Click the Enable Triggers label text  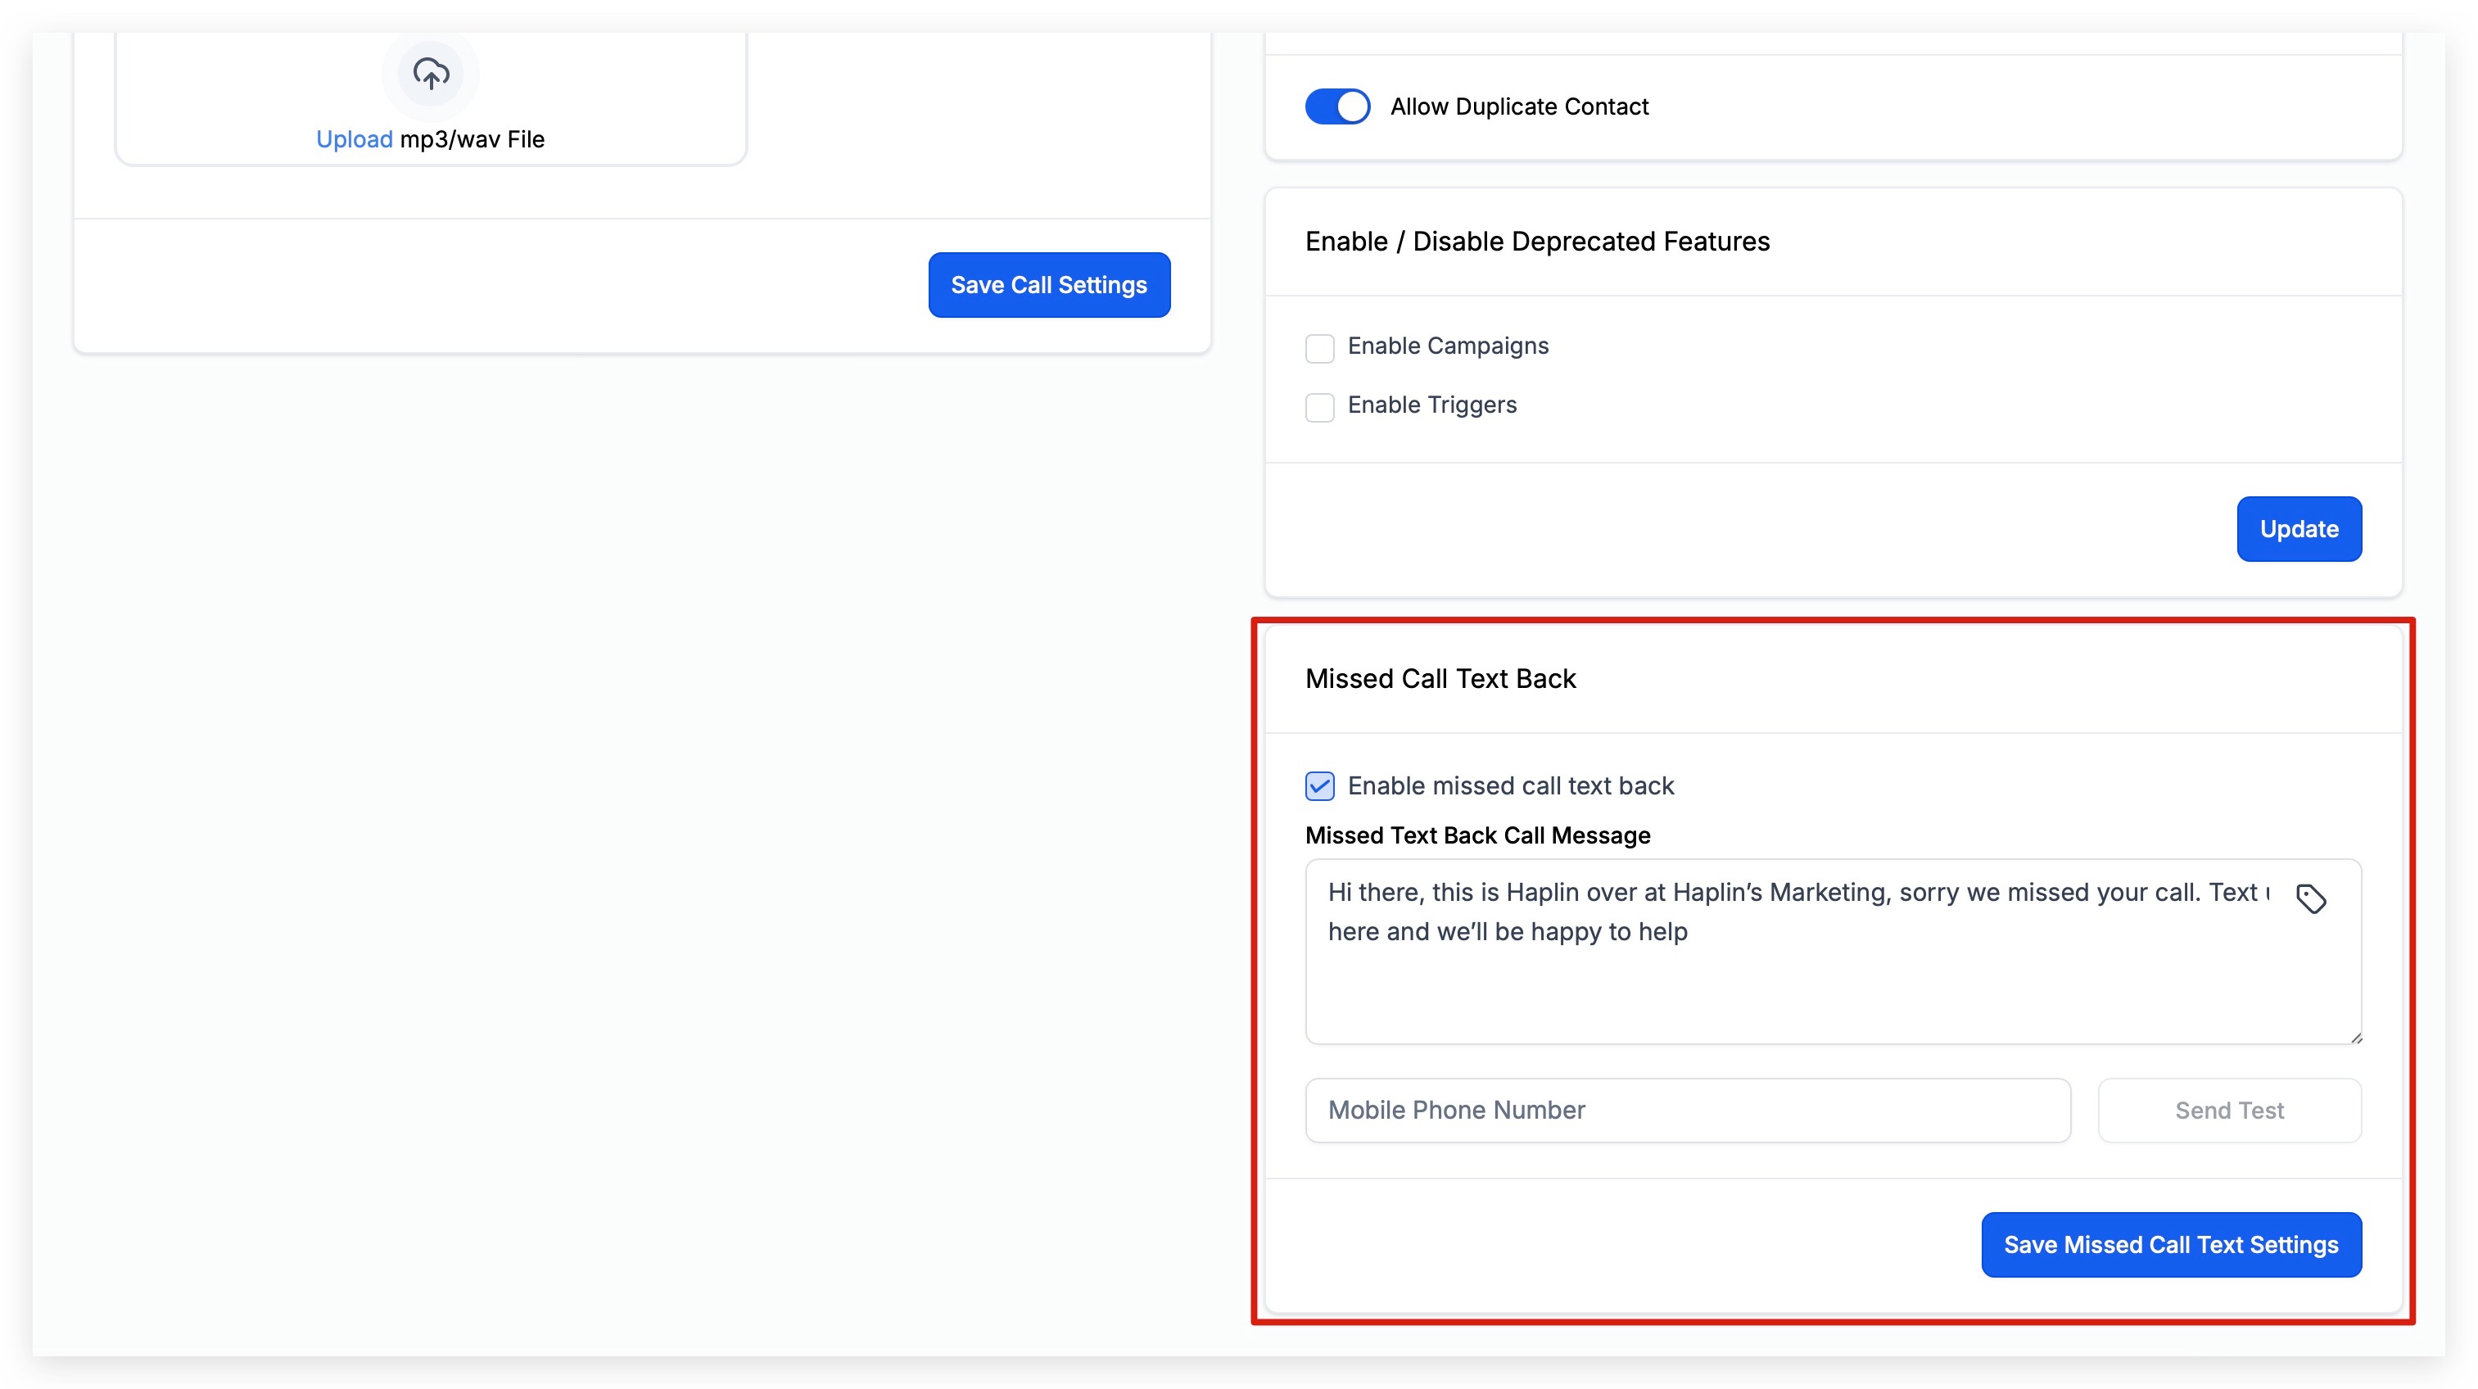click(x=1432, y=405)
